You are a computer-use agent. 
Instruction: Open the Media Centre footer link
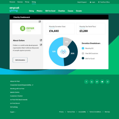coord(15,92)
